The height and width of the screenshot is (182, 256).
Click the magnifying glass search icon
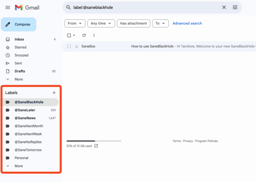click(x=68, y=7)
